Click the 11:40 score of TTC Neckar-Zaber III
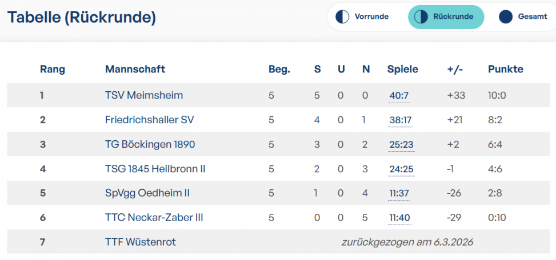Image resolution: width=556 pixels, height=260 pixels. click(399, 218)
